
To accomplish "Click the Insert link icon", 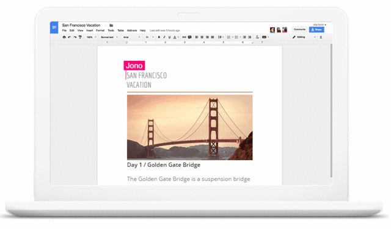I will pyautogui.click(x=184, y=37).
